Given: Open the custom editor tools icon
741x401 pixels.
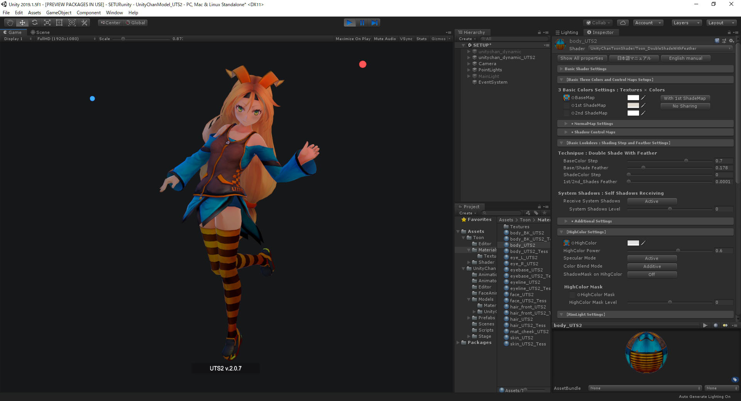Looking at the screenshot, I should coord(84,23).
